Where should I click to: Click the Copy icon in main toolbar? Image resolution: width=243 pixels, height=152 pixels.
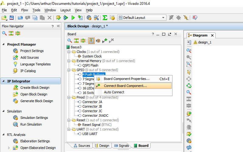click(35, 18)
